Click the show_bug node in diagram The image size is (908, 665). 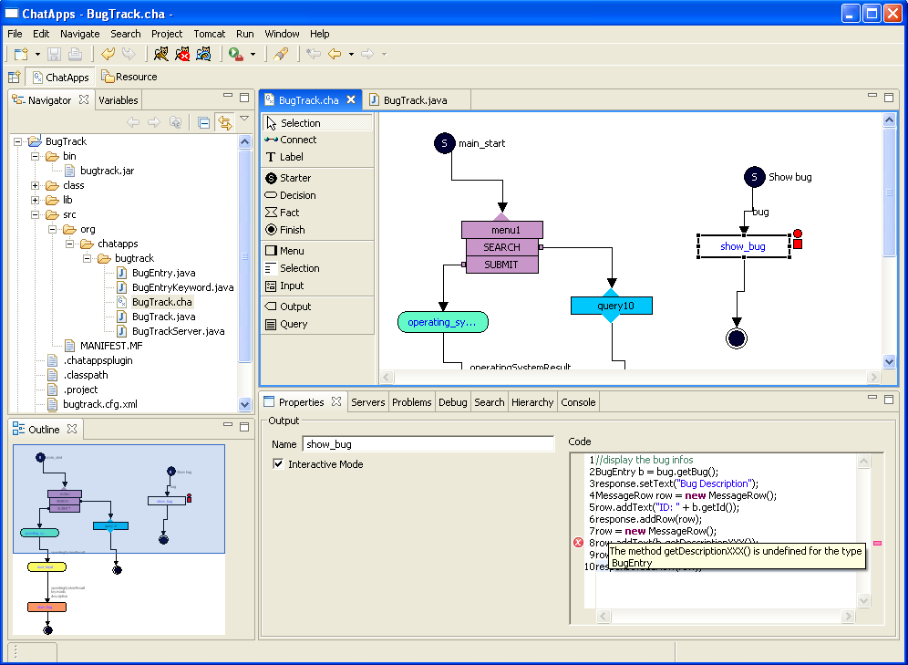[743, 246]
